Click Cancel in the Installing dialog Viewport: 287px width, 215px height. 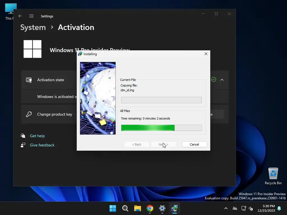pos(194,144)
